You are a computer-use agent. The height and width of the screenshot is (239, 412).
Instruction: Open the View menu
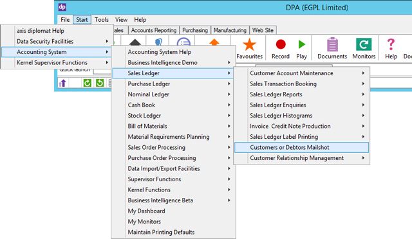pos(121,20)
